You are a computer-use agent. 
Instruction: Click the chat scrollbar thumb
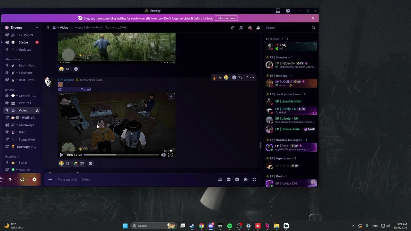[260, 145]
